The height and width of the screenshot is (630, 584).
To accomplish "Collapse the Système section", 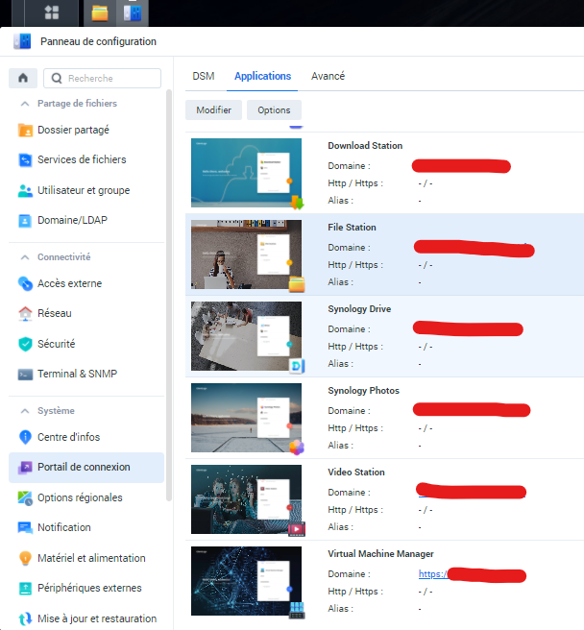I will 24,411.
